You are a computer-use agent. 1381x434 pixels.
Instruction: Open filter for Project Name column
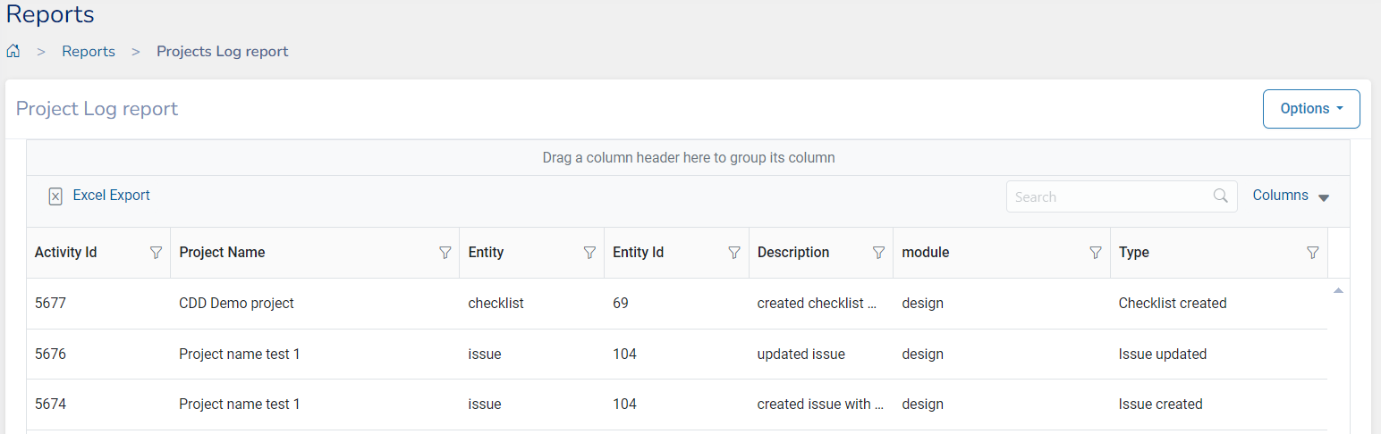(x=445, y=253)
